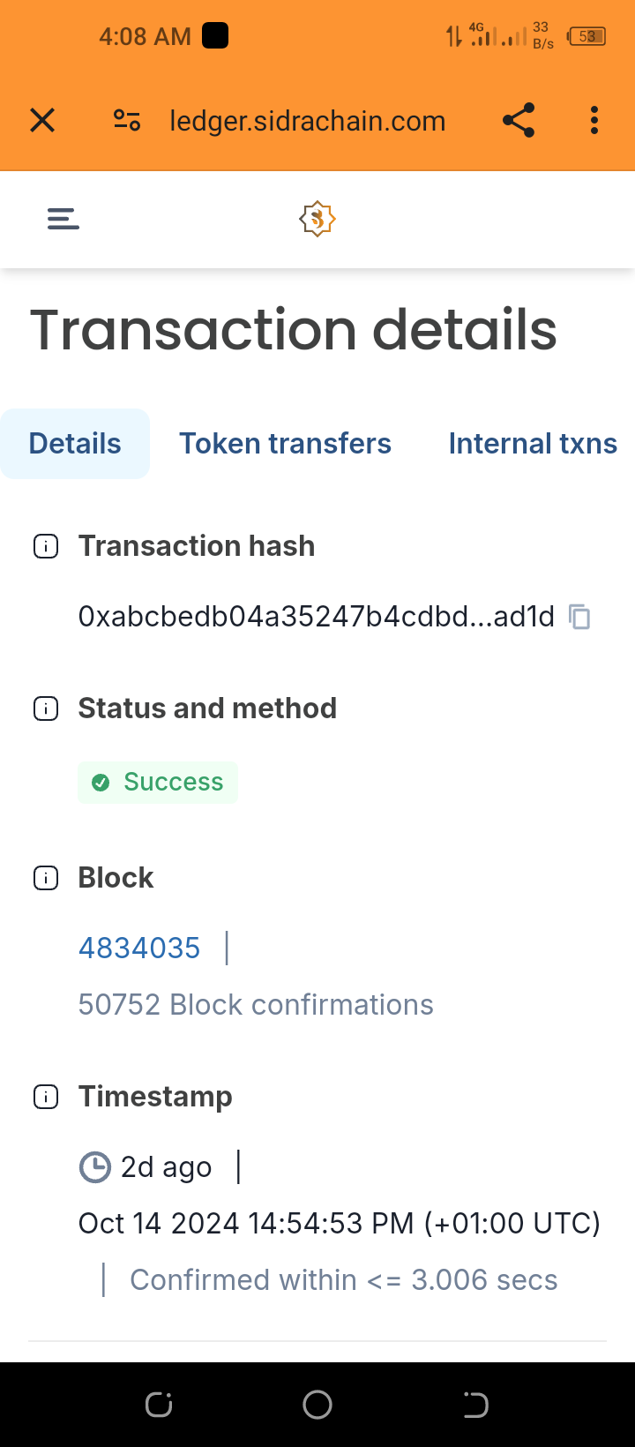Tap info icon next to Timestamp

tap(46, 1097)
